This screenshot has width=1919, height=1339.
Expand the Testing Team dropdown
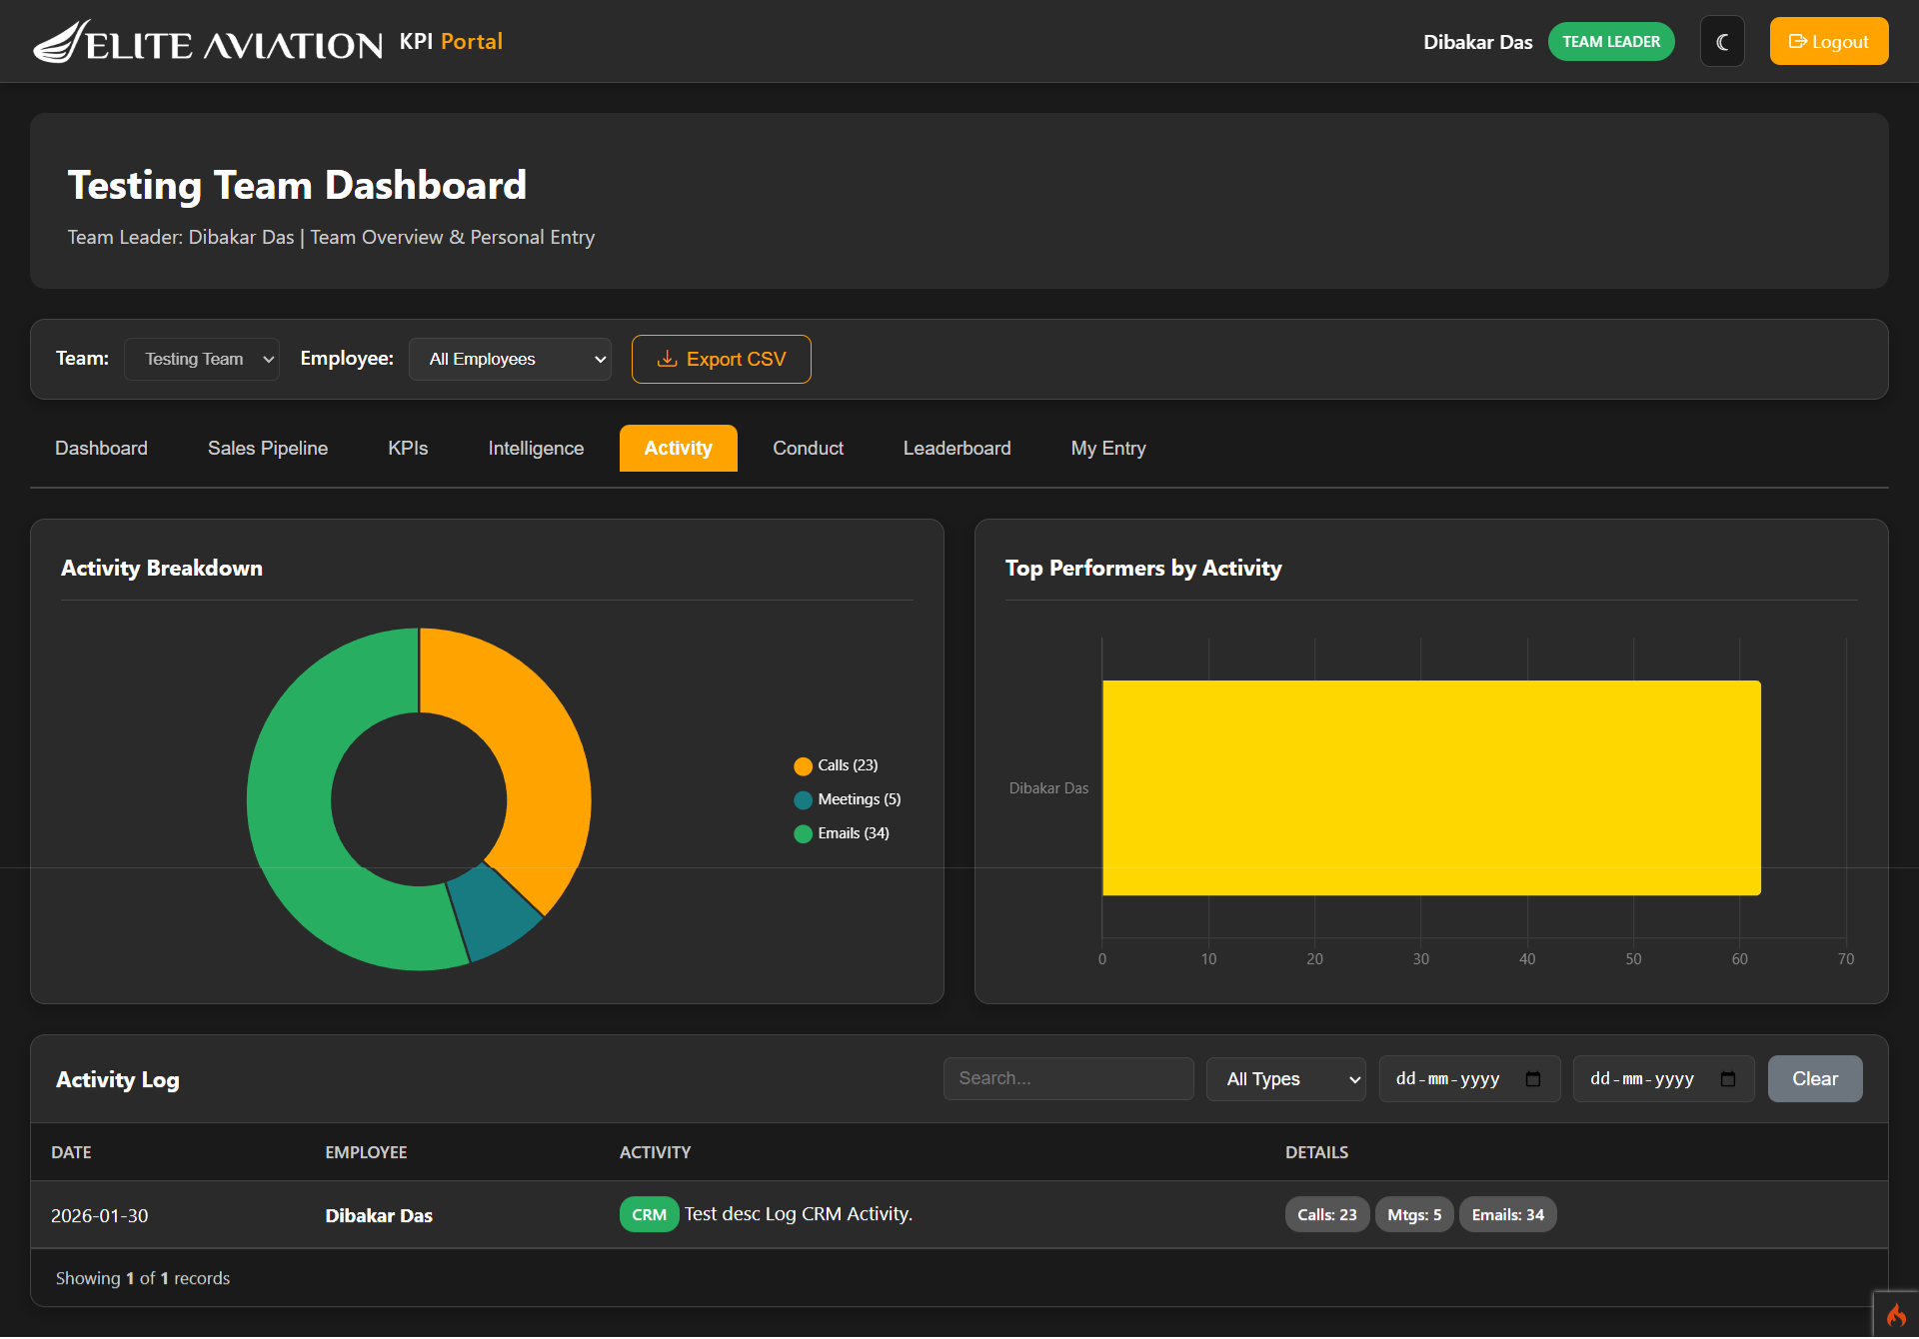(202, 359)
